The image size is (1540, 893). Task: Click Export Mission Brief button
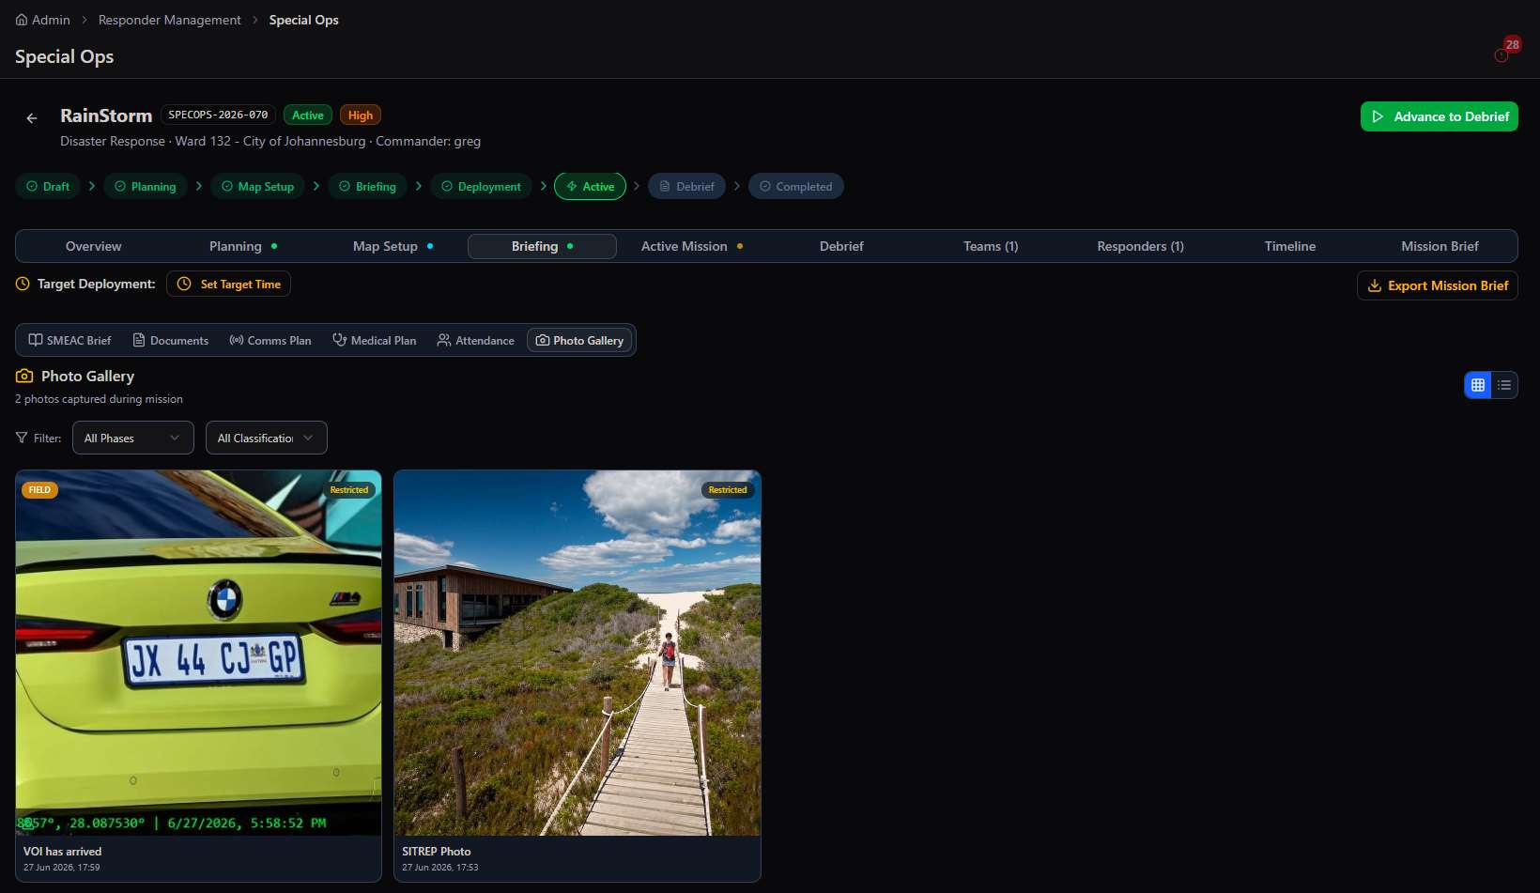tap(1438, 285)
